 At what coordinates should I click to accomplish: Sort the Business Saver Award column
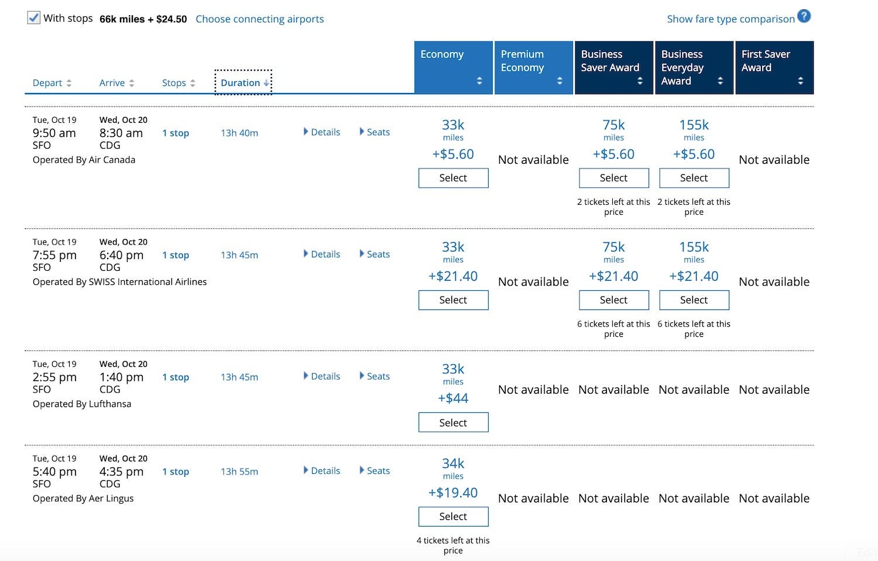tap(640, 81)
